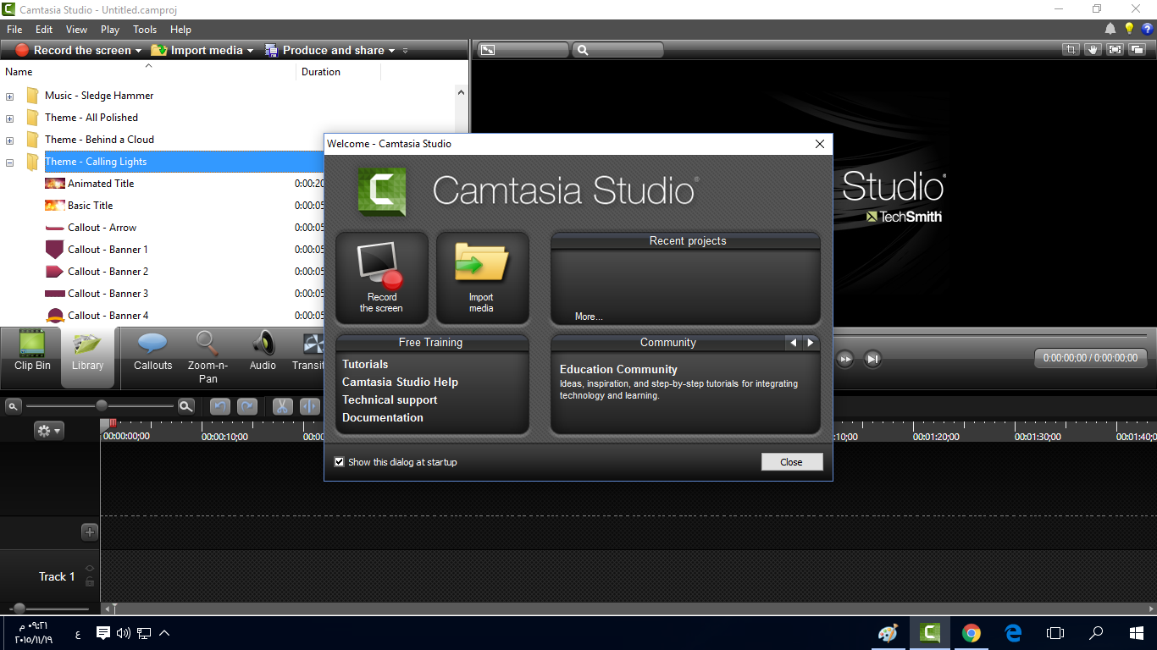Click the toolbar overflow arrow after Produce and share
This screenshot has width=1157, height=650.
[405, 51]
